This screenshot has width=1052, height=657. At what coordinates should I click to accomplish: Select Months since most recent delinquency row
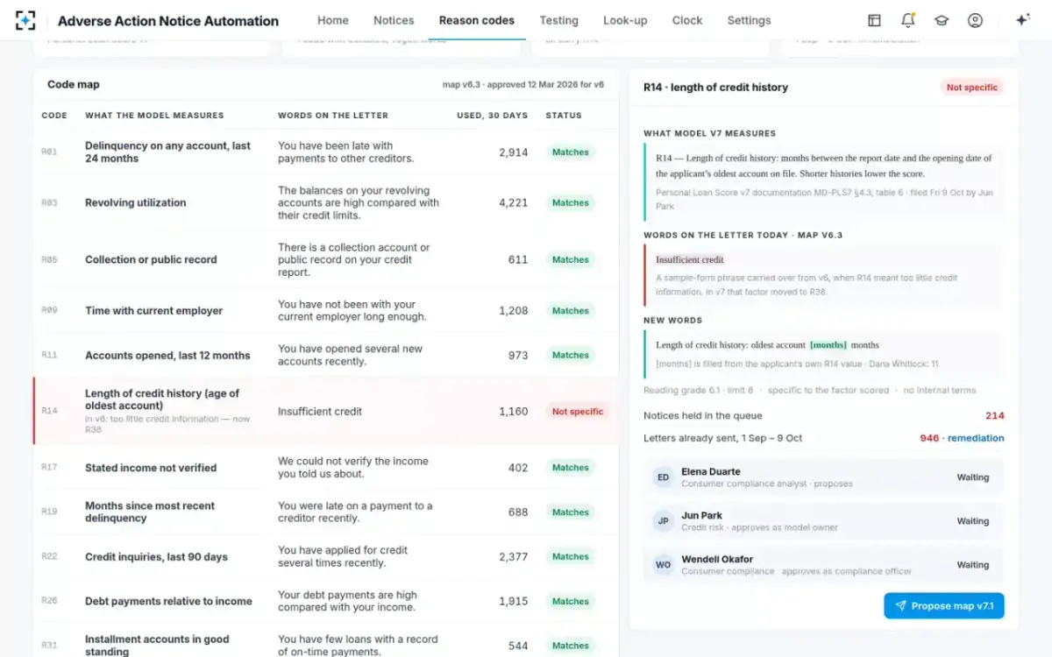[x=325, y=512]
